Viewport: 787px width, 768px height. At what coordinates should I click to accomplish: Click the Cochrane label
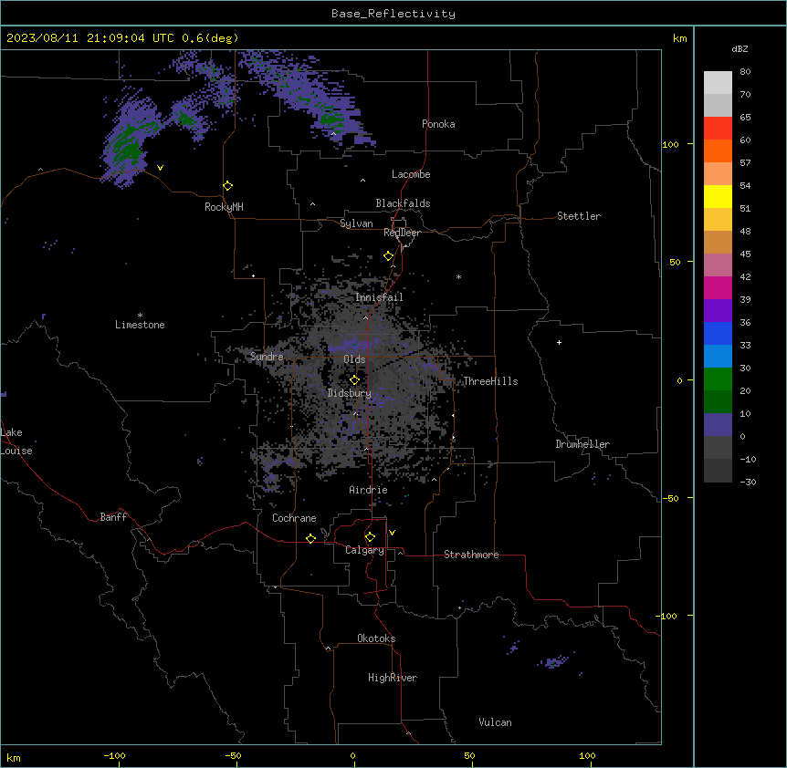[x=294, y=518]
